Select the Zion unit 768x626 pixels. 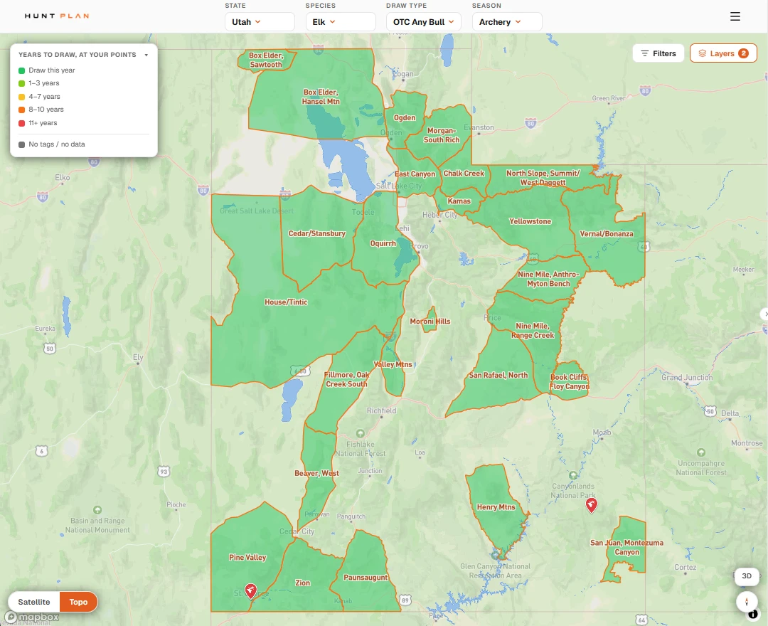[x=302, y=583]
